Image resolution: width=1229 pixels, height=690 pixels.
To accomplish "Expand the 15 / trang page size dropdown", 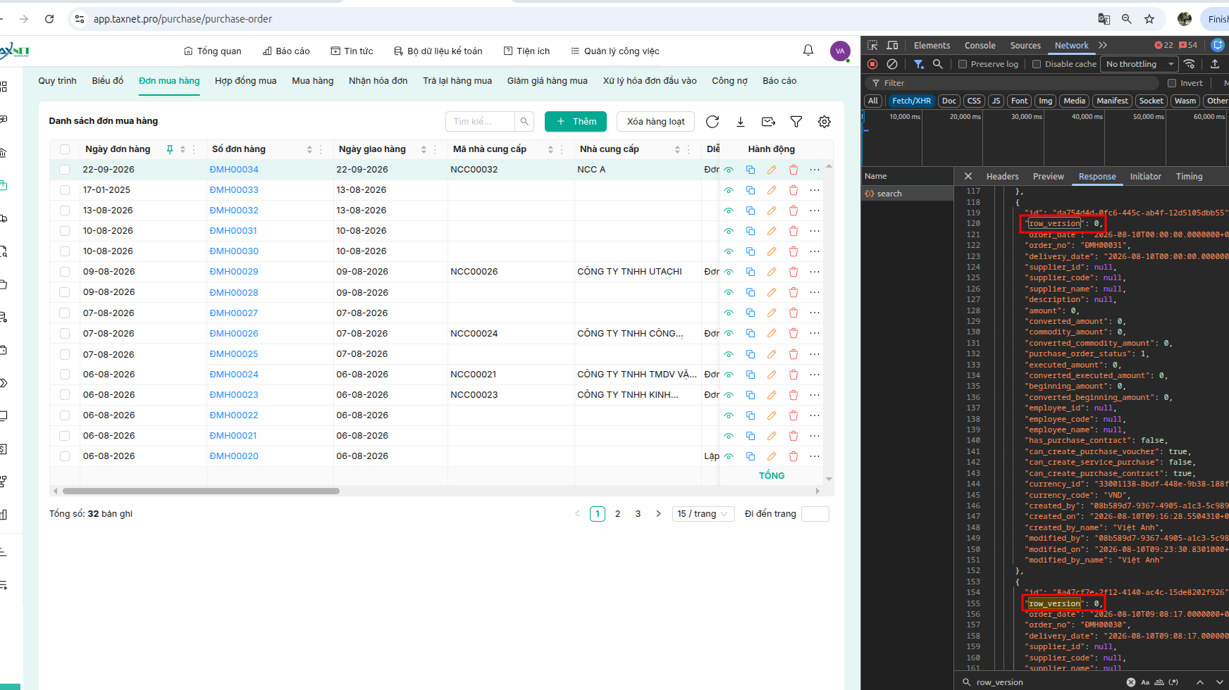I will pyautogui.click(x=703, y=514).
